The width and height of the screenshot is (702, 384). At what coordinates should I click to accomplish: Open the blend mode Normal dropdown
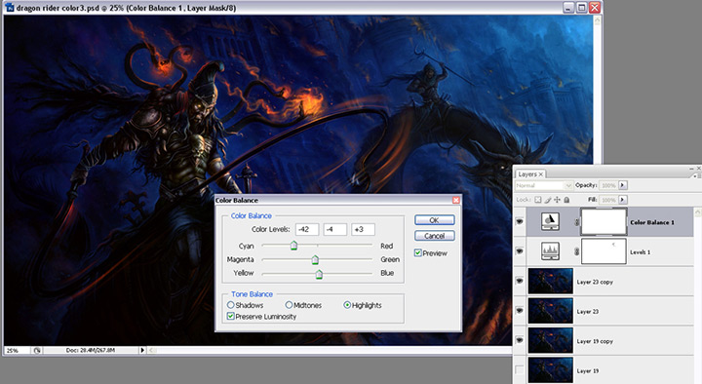pyautogui.click(x=543, y=185)
